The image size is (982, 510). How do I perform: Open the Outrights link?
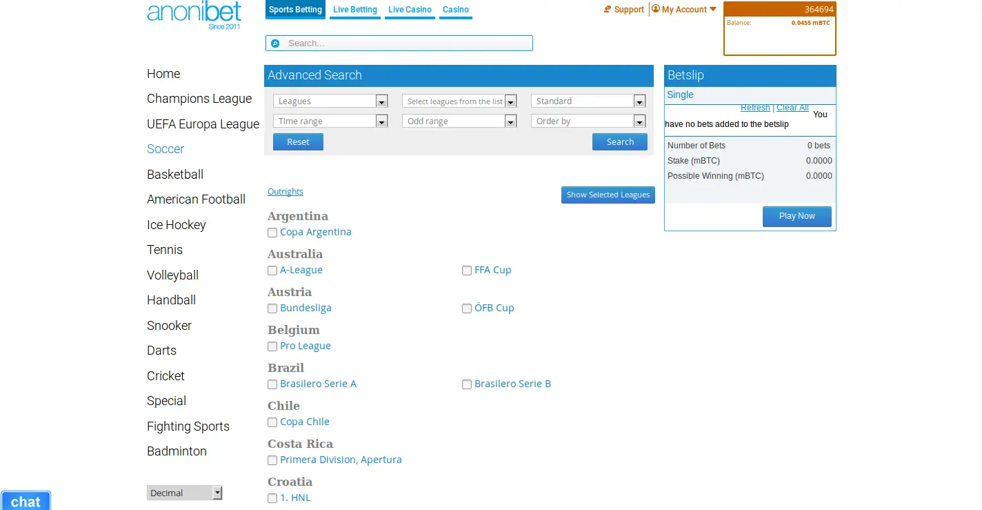coord(285,192)
